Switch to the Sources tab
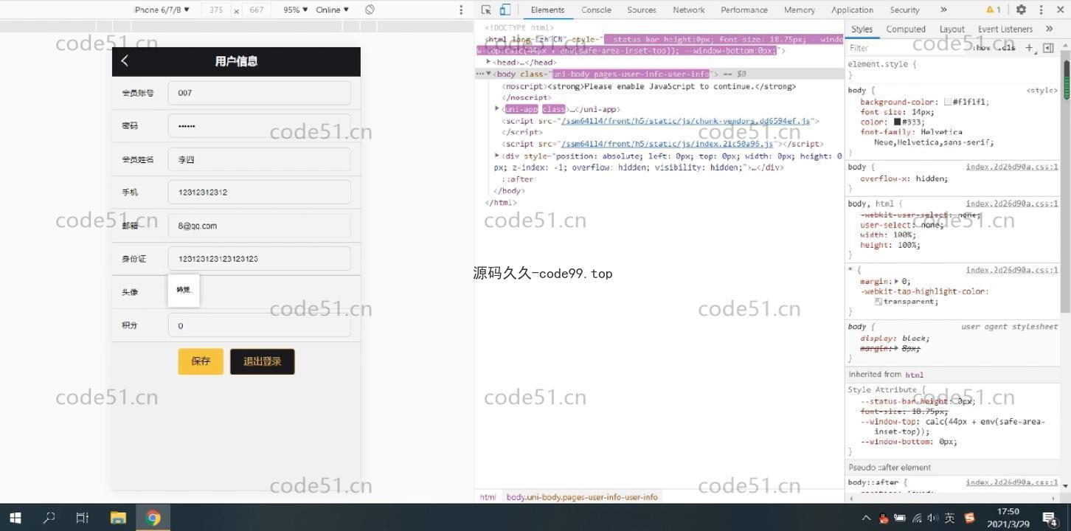The width and height of the screenshot is (1071, 531). [642, 10]
